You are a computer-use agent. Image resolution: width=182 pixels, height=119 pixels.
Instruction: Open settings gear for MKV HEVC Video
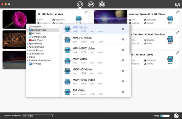coord(123,81)
